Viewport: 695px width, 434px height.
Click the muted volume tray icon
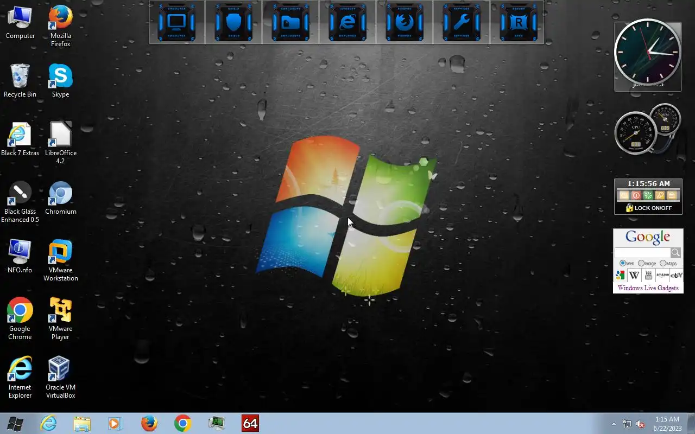[641, 424]
